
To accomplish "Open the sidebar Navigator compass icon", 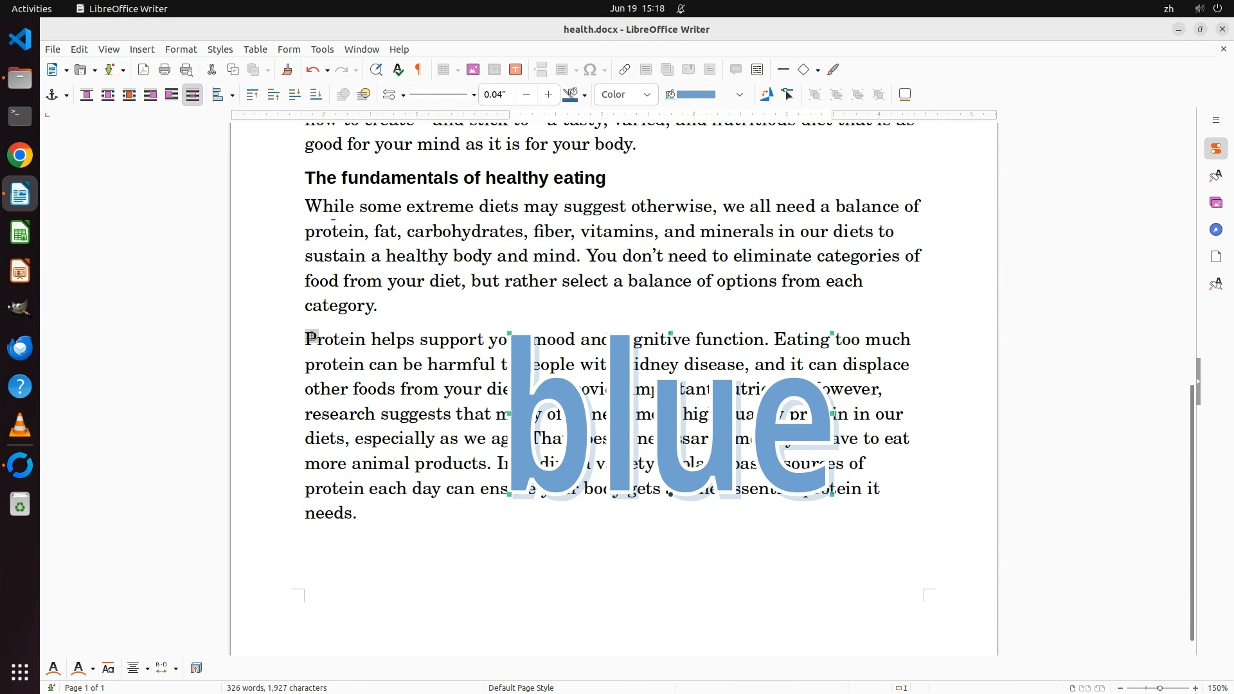I will (x=1215, y=229).
